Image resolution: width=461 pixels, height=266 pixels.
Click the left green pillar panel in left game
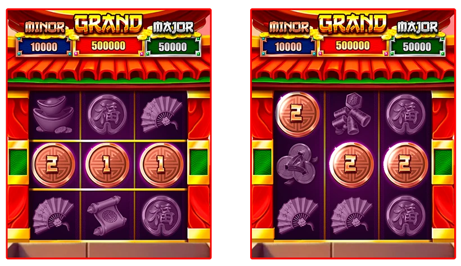[18, 161]
